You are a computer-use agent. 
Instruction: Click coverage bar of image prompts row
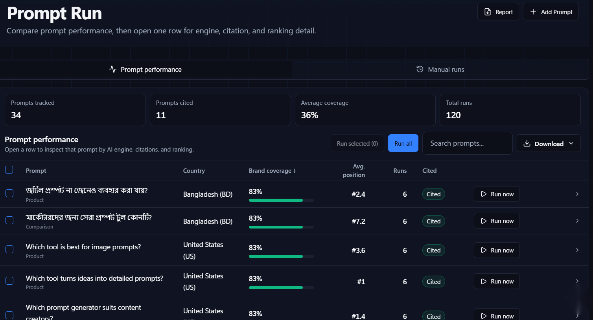click(281, 256)
